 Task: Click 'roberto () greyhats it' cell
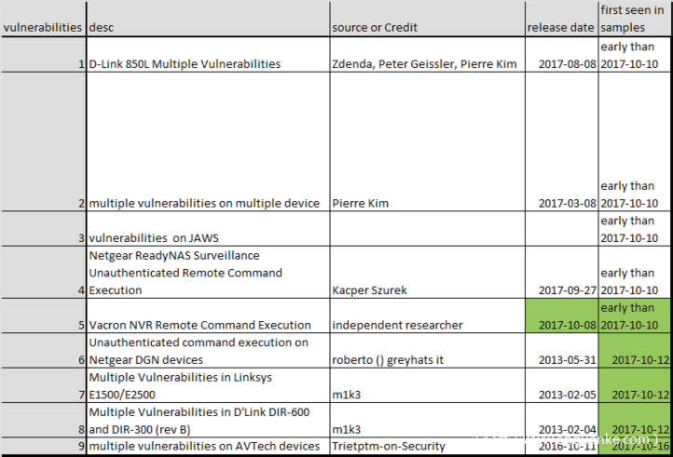coord(428,351)
